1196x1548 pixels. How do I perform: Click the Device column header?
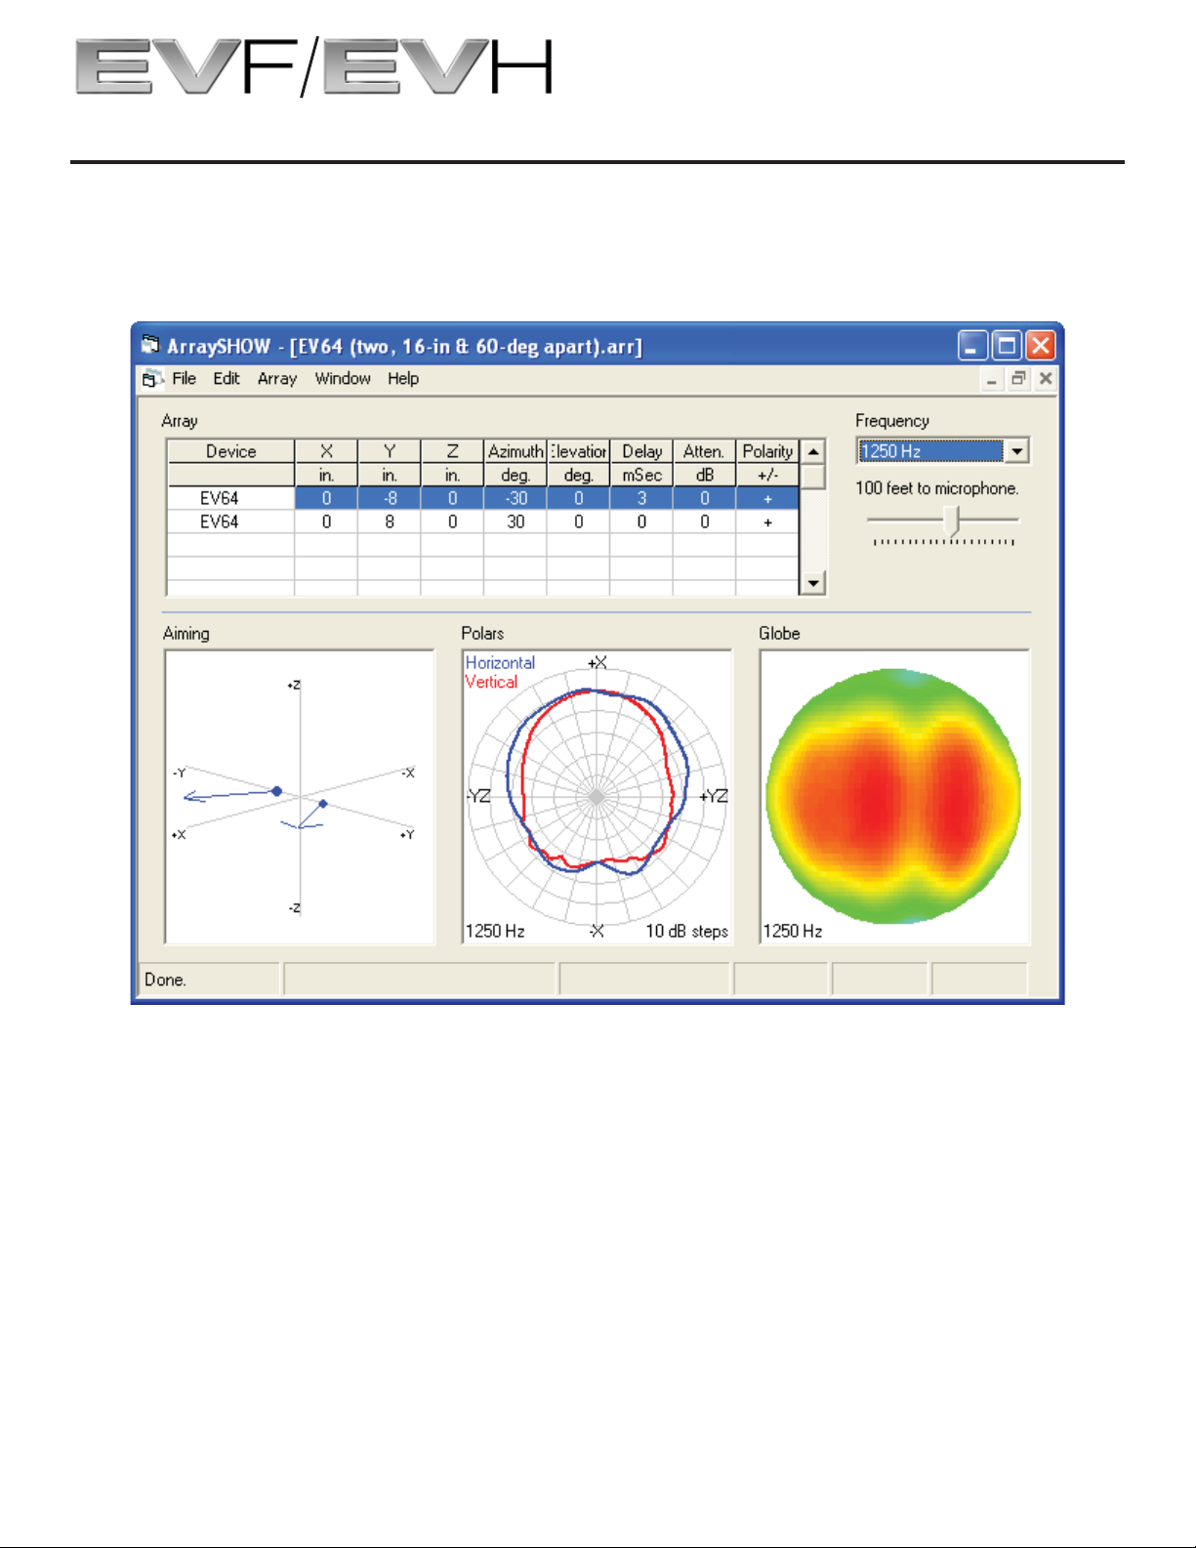231,451
